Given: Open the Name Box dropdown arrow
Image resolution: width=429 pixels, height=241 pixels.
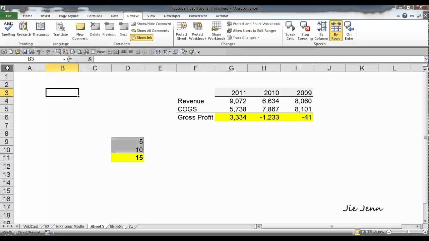Looking at the screenshot, I should click(64, 59).
